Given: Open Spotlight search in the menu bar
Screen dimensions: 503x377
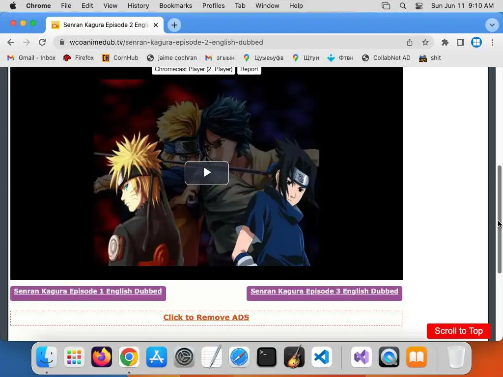Looking at the screenshot, I should pos(403,6).
